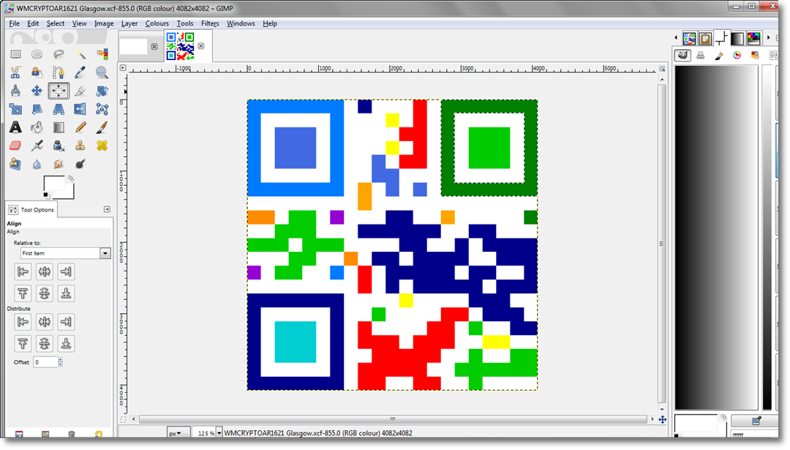Choose the Blend gradient tool

(59, 127)
